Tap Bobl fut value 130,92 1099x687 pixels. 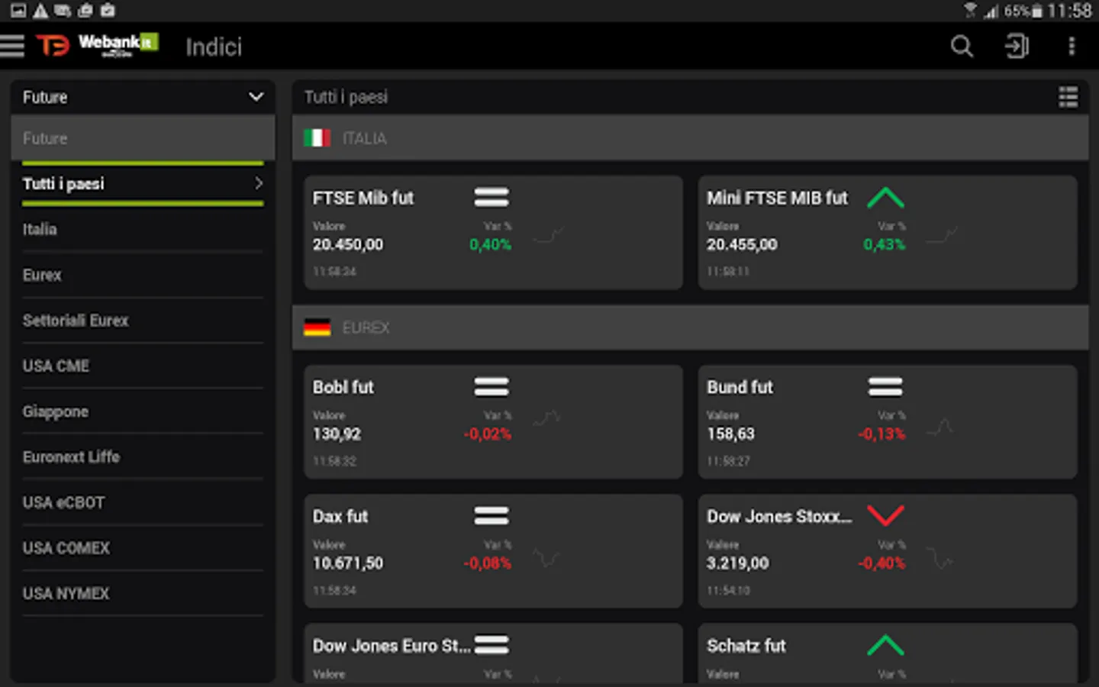point(337,434)
